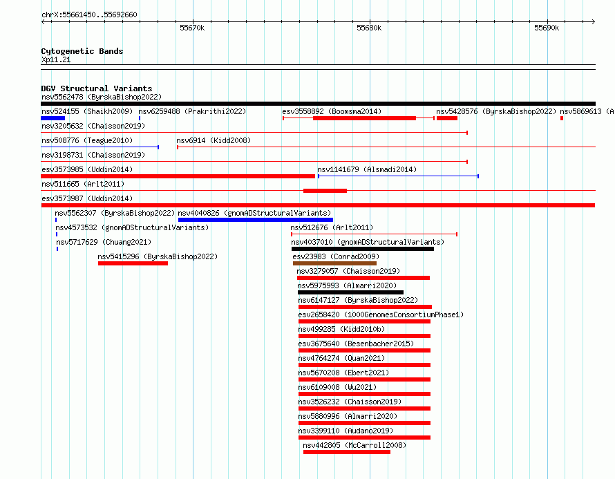Click the nsv3205632 (Chaisson2019) label
Viewport: 615px width, 479px height.
click(93, 126)
